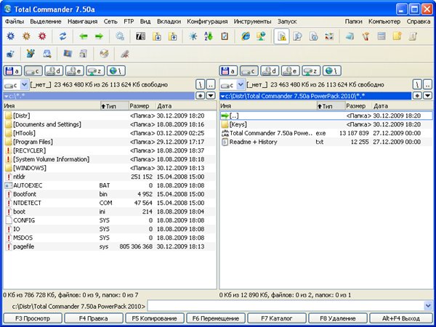Click the network computer globe toolbar icon
The height and width of the screenshot is (327, 436).
(261, 36)
